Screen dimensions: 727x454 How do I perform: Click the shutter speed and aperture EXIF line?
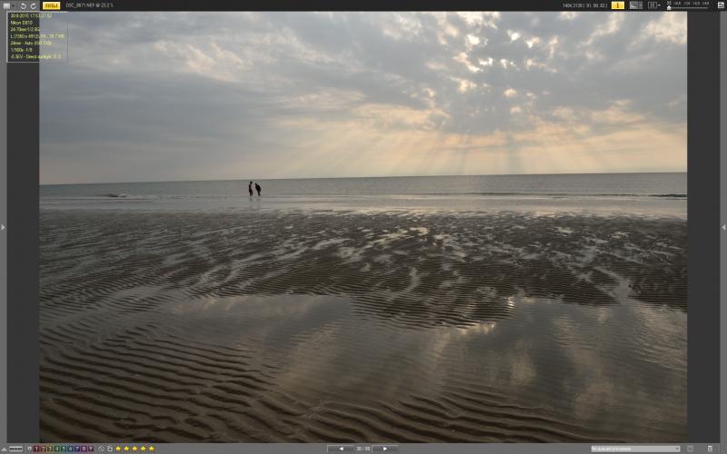coord(21,50)
